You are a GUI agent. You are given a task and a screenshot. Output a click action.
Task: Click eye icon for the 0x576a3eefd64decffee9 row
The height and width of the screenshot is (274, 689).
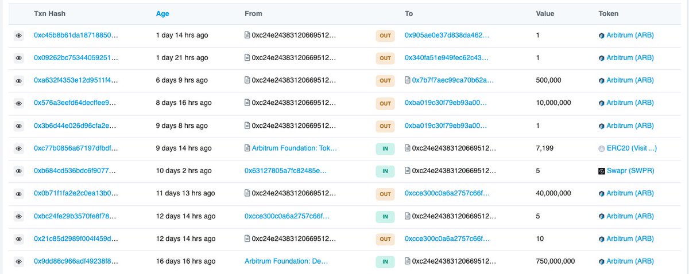tap(18, 103)
